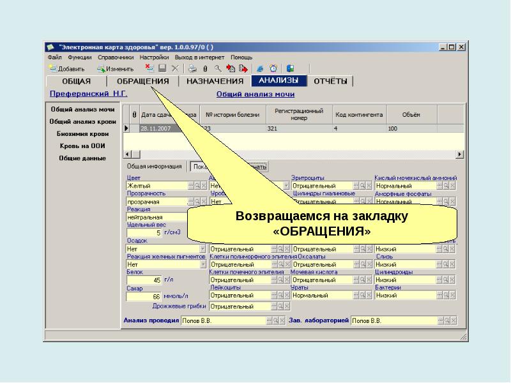
Task: Click the magnifier search icon in toolbar
Action: click(217, 68)
